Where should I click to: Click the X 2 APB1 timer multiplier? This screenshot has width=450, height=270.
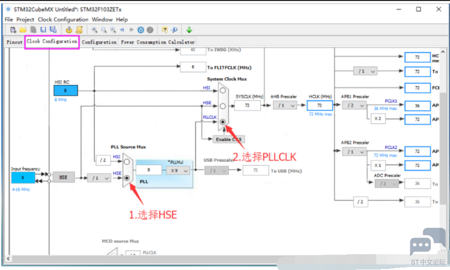click(378, 118)
